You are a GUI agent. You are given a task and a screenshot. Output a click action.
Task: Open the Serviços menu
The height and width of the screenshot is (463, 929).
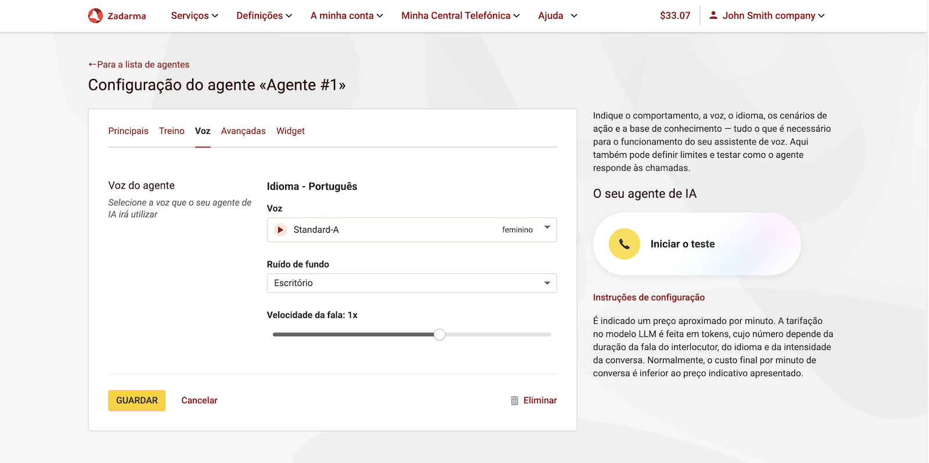[195, 16]
